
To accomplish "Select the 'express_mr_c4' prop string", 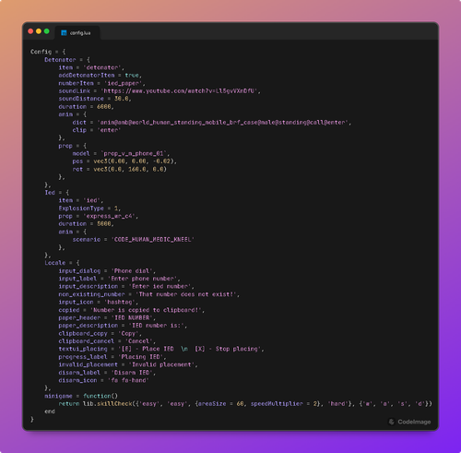I will [109, 216].
